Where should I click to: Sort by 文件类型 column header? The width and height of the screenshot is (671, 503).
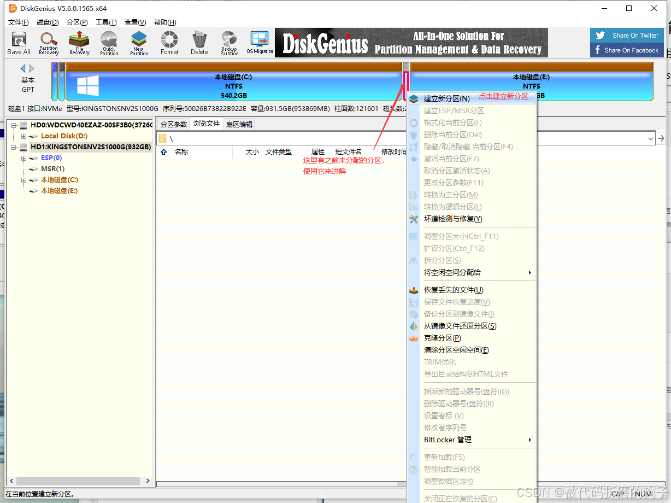point(278,152)
